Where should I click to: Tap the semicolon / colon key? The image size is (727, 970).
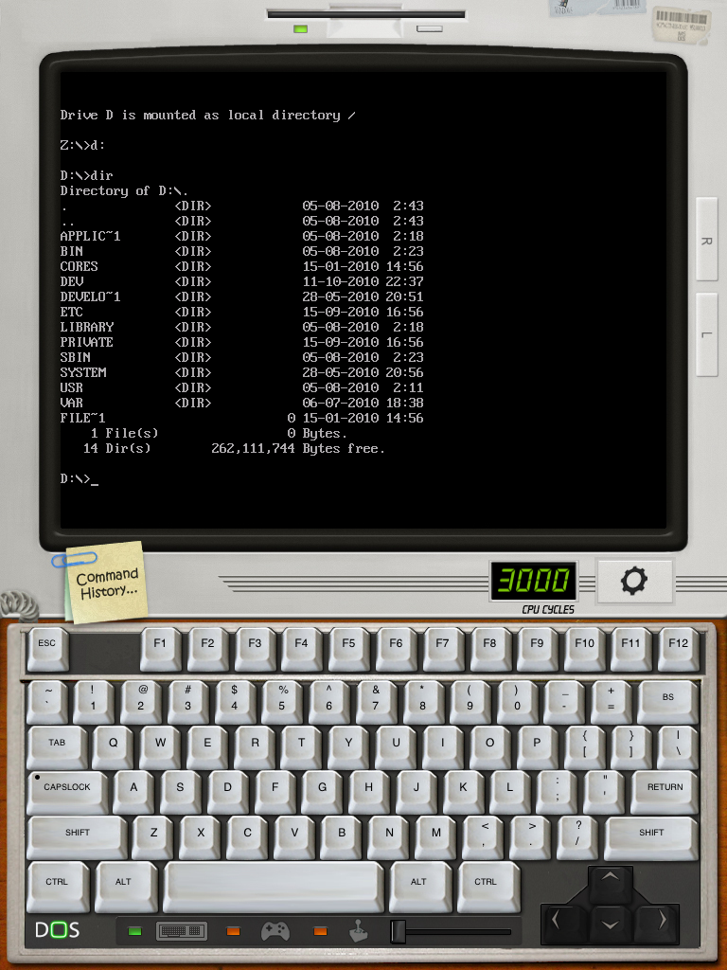[557, 791]
